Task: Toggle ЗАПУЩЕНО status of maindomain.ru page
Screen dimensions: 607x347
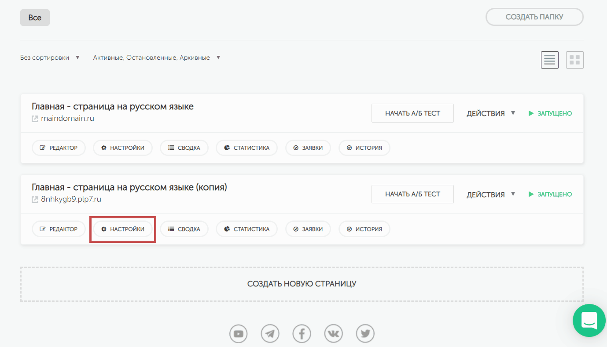Action: (550, 113)
